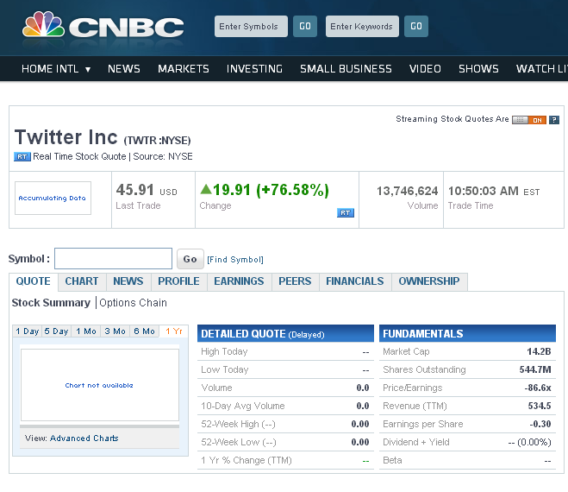Click the 13,746,624 volume figure

[407, 191]
